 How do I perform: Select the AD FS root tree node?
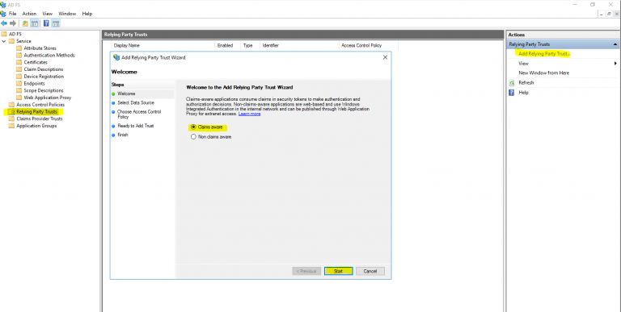15,34
